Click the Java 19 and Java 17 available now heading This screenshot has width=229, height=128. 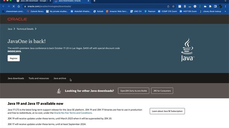35,103
